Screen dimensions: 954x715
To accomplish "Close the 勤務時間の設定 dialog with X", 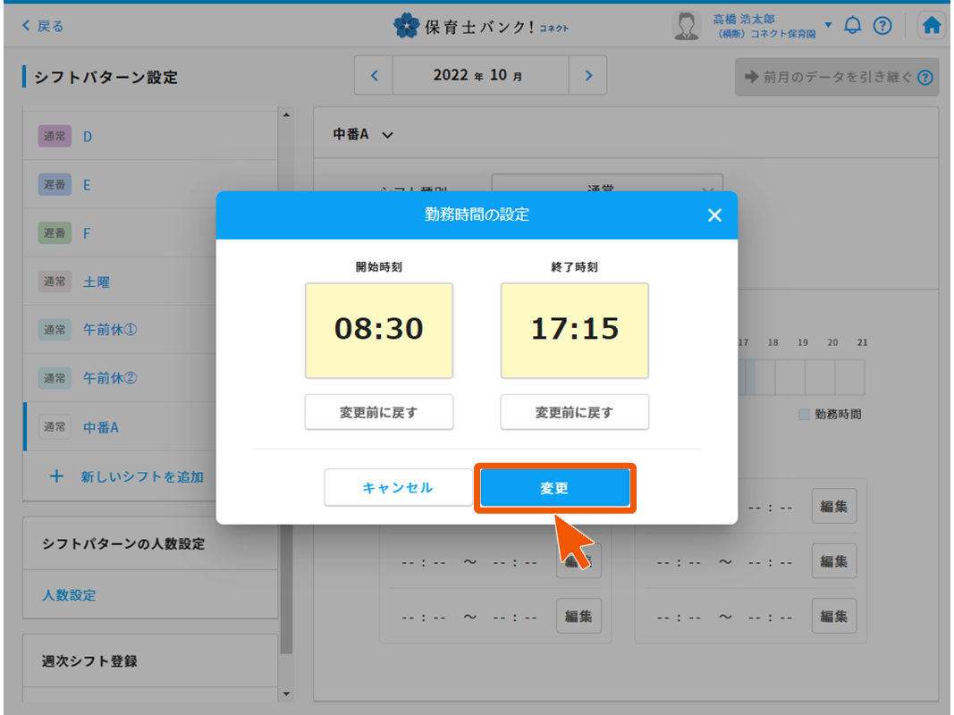I will coord(714,215).
